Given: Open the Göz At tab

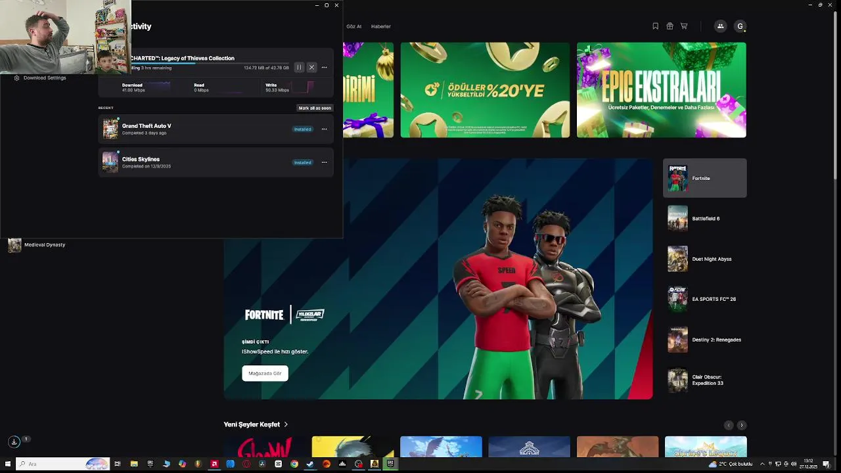Looking at the screenshot, I should point(353,26).
